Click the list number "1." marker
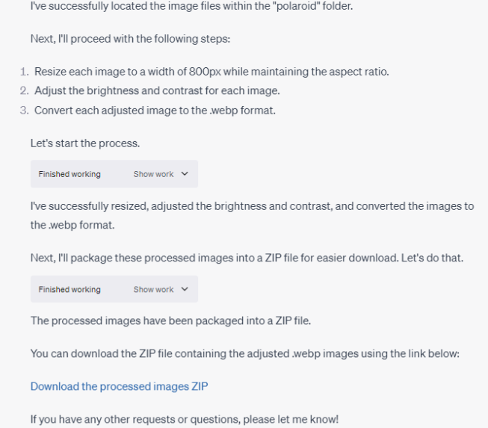This screenshot has width=488, height=428. point(24,72)
